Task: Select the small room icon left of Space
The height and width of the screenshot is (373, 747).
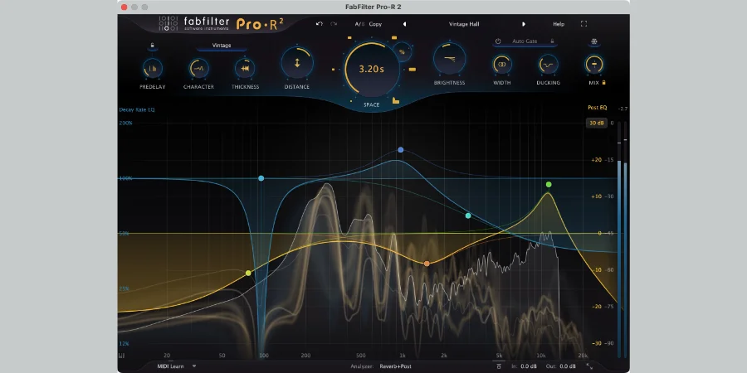Action: click(334, 70)
